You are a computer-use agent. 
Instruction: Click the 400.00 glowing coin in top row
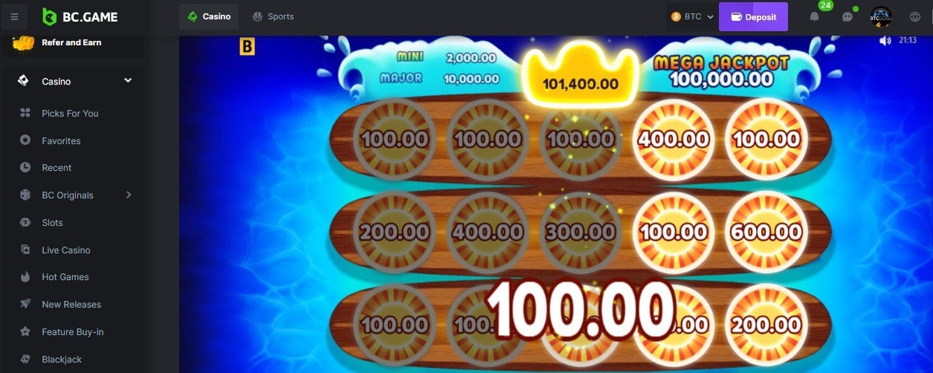(674, 139)
